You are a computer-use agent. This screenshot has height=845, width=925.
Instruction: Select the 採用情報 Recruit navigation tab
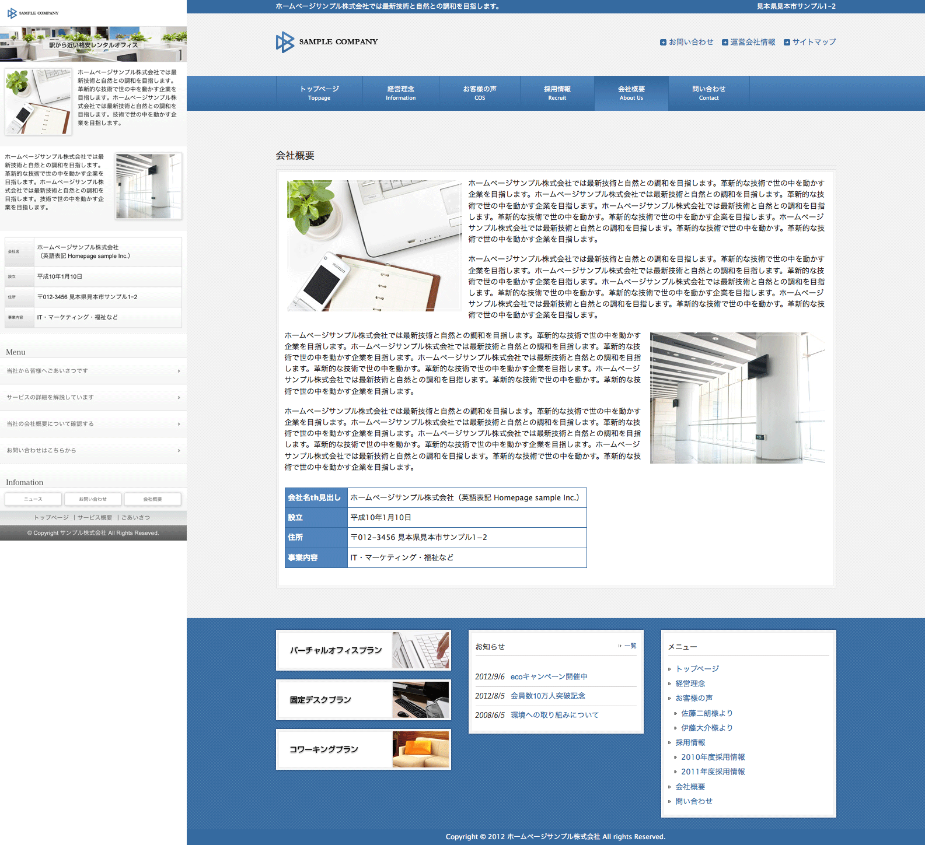[557, 93]
